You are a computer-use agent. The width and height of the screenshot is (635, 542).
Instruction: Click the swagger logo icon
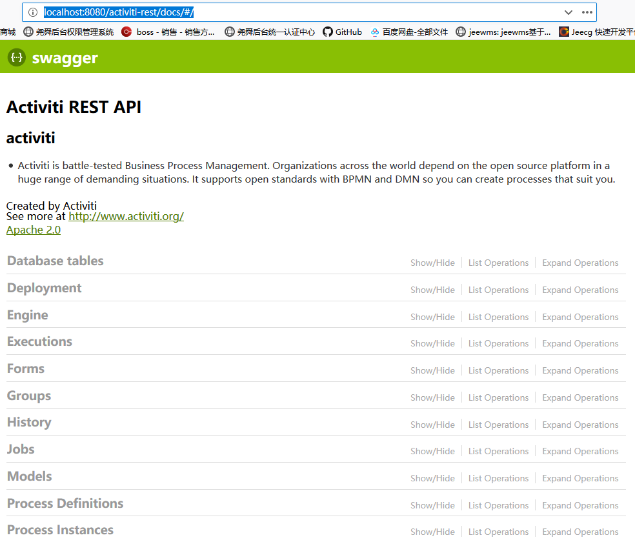click(x=16, y=57)
